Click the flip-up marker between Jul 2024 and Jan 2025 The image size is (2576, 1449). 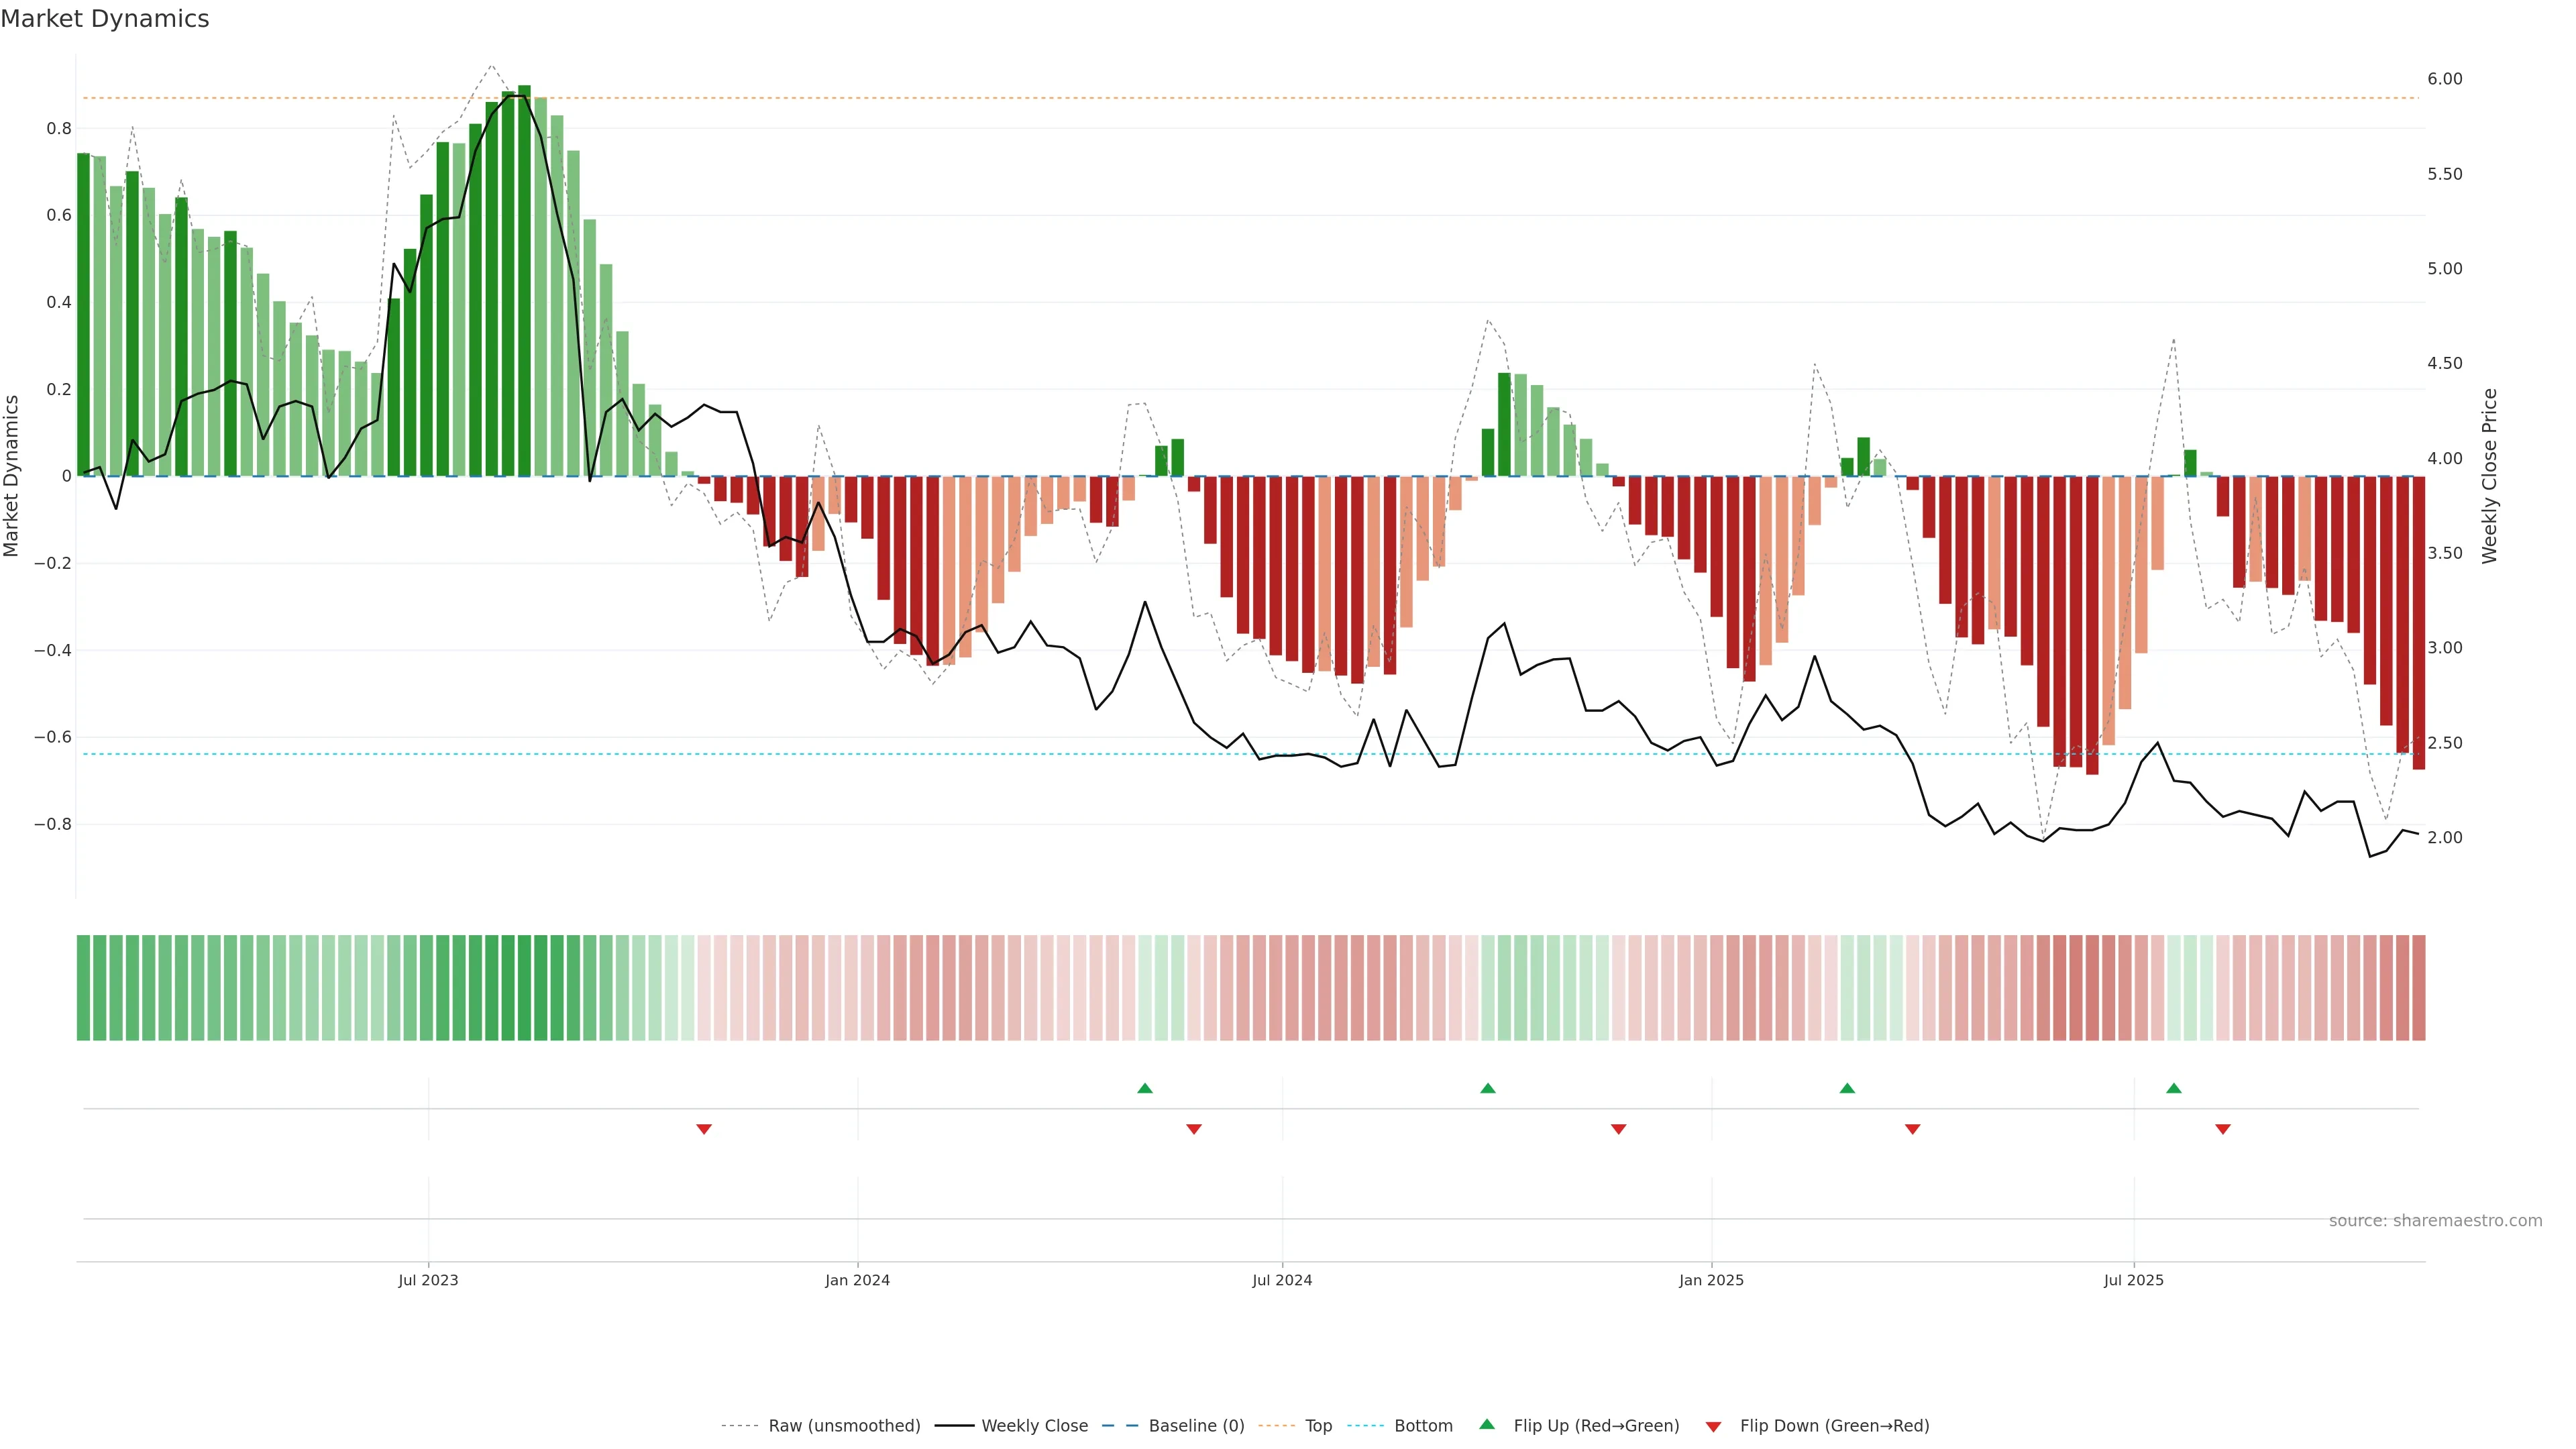click(x=1488, y=1088)
